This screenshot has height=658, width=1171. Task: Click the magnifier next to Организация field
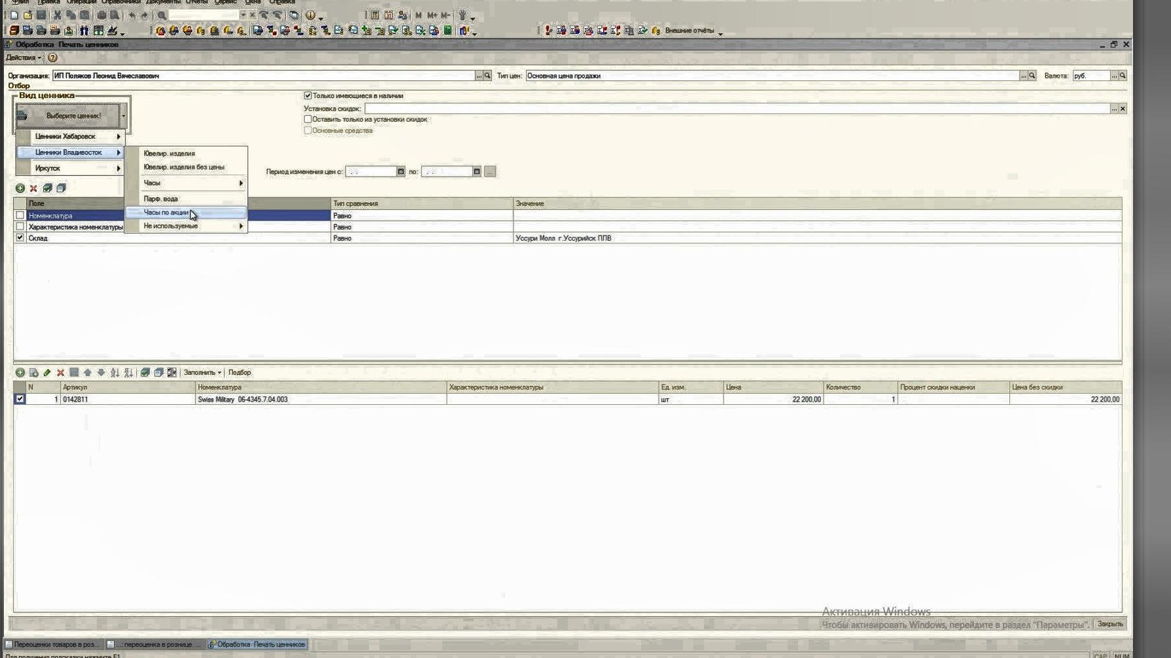click(x=487, y=76)
